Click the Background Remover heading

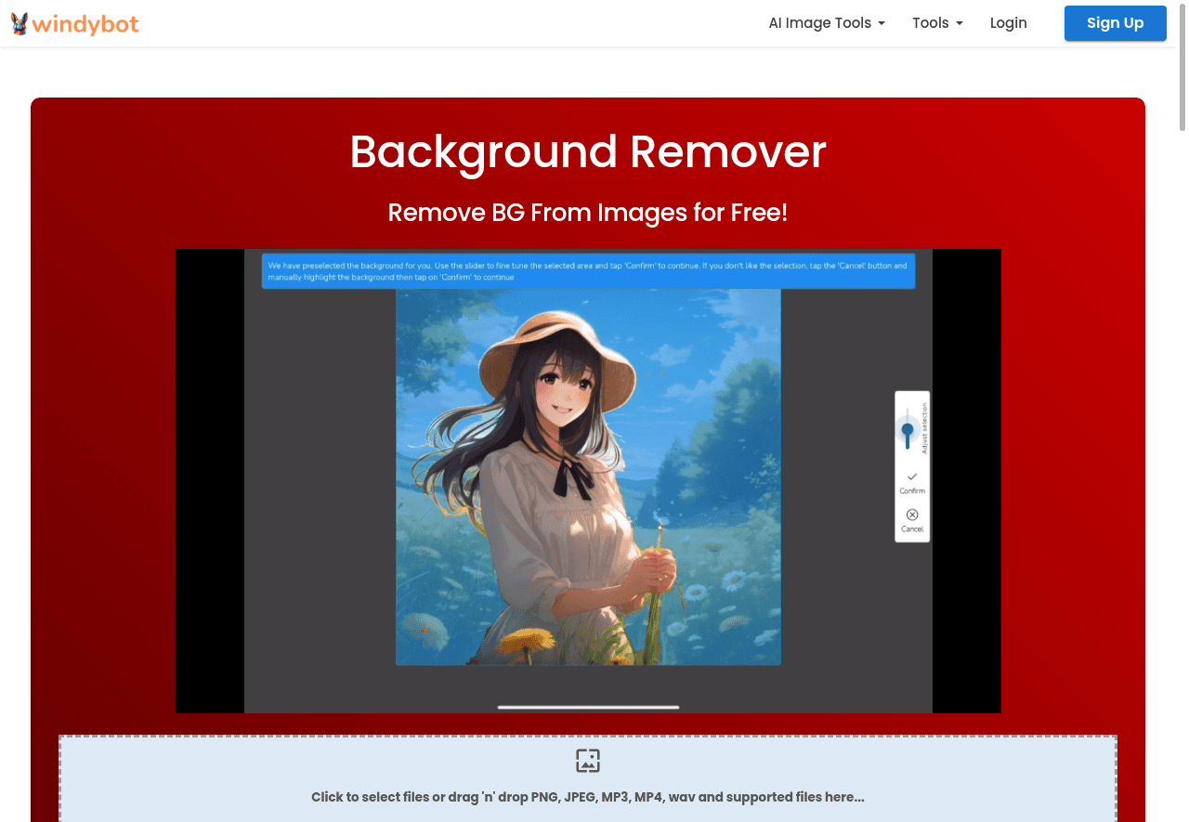pyautogui.click(x=587, y=151)
